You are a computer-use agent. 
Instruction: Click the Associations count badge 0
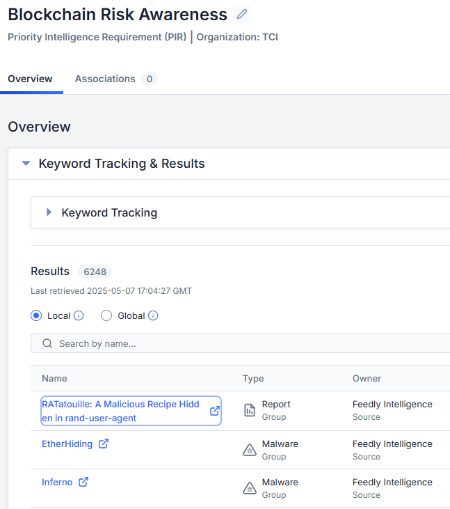coord(150,79)
